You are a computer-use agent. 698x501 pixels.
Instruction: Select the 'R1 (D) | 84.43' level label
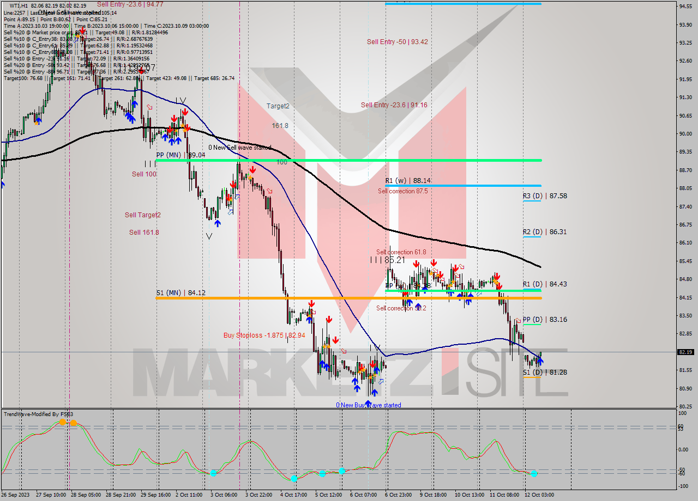point(545,284)
